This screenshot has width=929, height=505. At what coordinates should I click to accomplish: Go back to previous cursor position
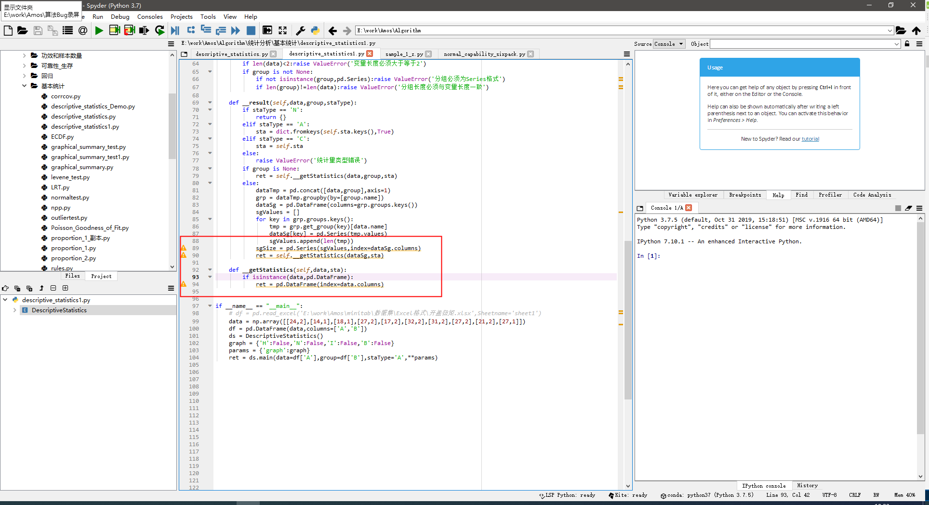[332, 30]
